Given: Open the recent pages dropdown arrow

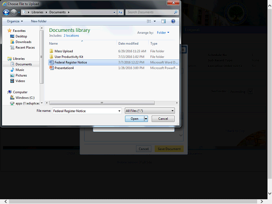Looking at the screenshot, I should [19, 12].
